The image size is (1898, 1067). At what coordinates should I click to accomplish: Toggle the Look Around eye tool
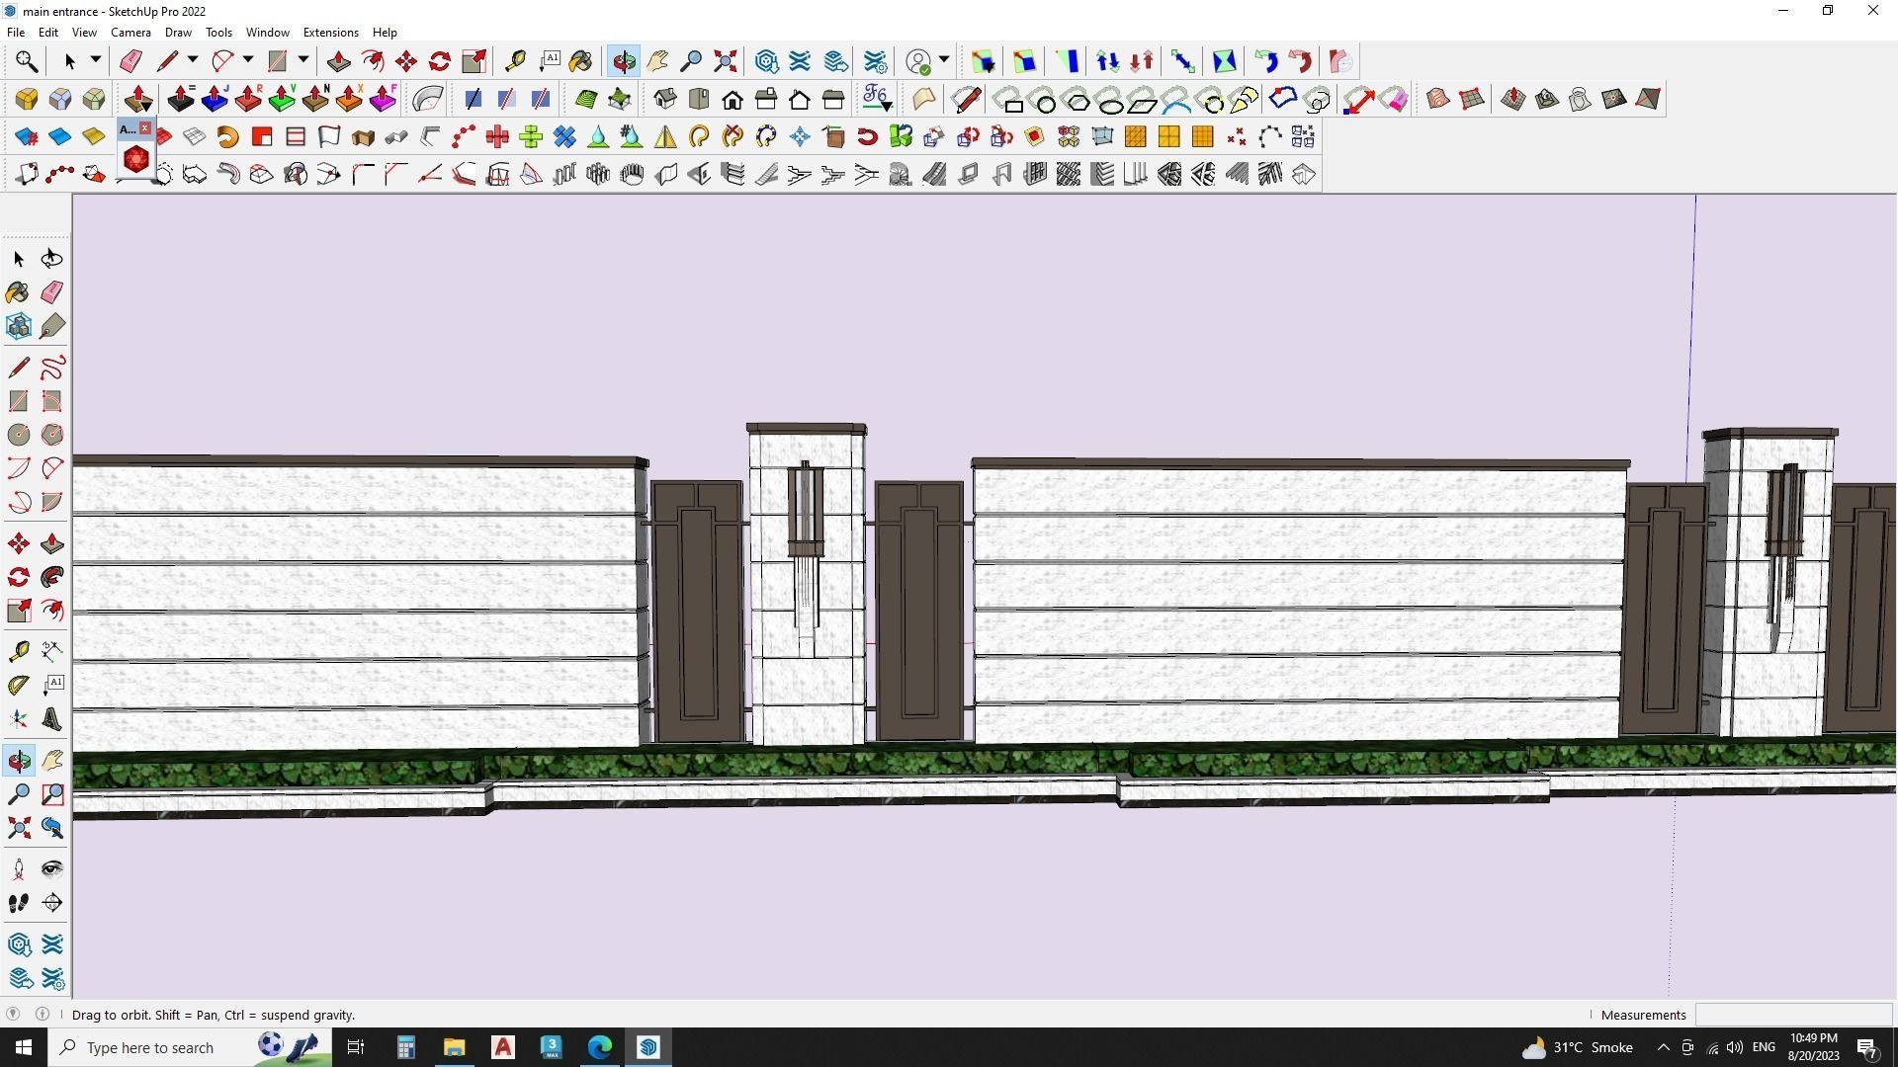[x=52, y=869]
